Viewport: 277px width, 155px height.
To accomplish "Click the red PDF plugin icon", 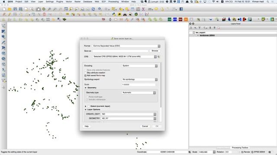I will (180, 19).
